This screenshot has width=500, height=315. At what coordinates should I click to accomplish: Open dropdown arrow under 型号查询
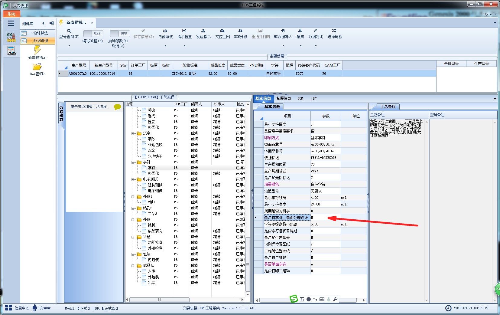point(69,46)
